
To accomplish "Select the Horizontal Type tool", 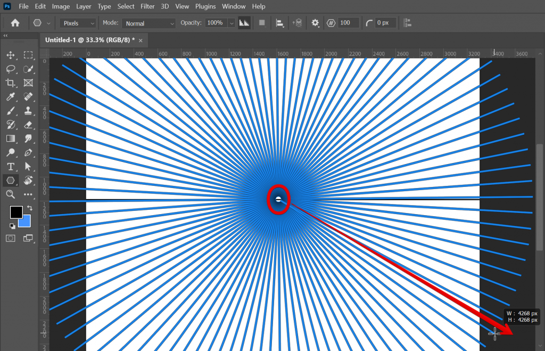I will coord(11,167).
